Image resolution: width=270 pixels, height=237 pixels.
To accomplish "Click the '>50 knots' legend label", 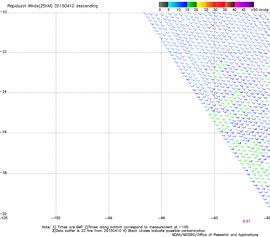I will [x=259, y=10].
